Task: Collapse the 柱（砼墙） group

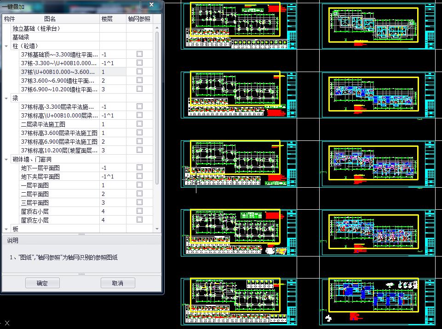Action: (6, 46)
